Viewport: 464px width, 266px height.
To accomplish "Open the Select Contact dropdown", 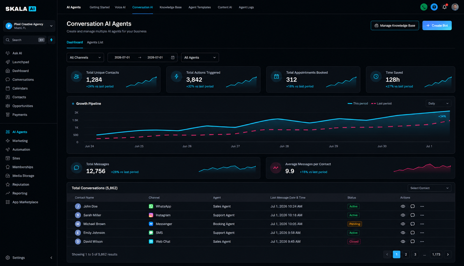I will point(429,188).
